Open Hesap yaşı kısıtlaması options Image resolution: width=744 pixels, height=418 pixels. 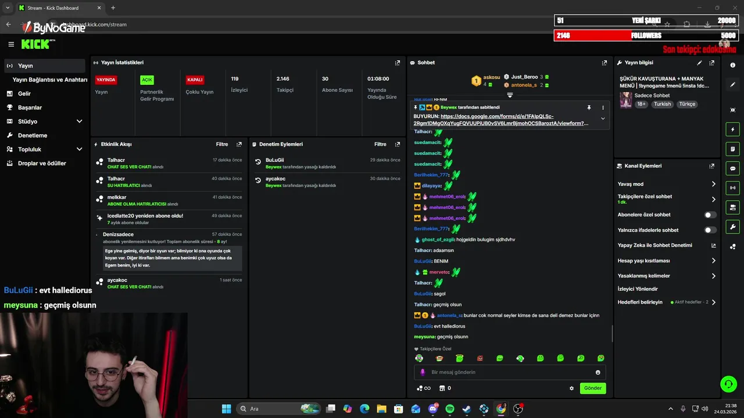coord(714,261)
